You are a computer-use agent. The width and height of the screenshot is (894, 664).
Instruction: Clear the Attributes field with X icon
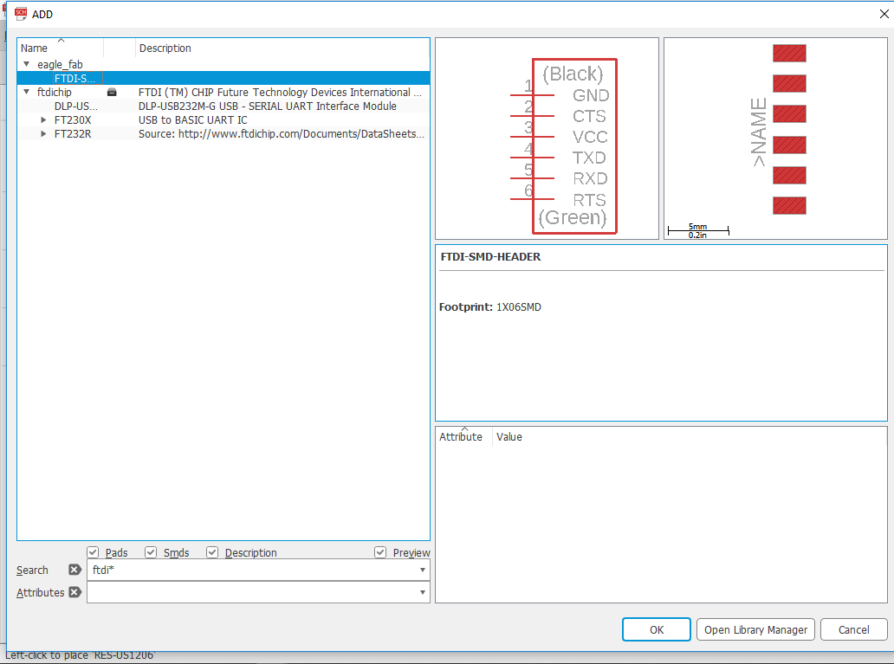pos(74,592)
